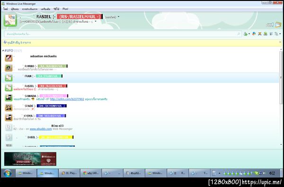Click sebastian michaelis avatar
Viewport: 284px width, 187px height.
point(9,58)
